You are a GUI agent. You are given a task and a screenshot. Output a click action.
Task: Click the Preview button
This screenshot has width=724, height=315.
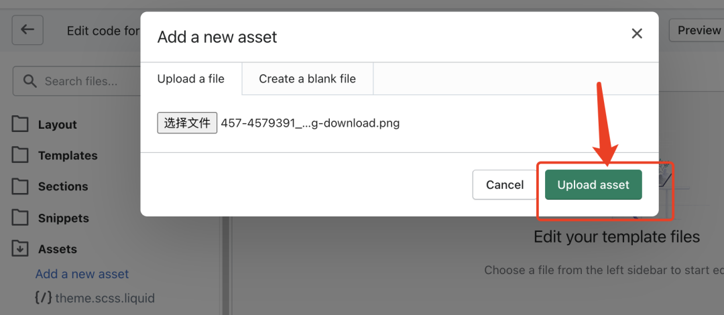click(x=698, y=30)
